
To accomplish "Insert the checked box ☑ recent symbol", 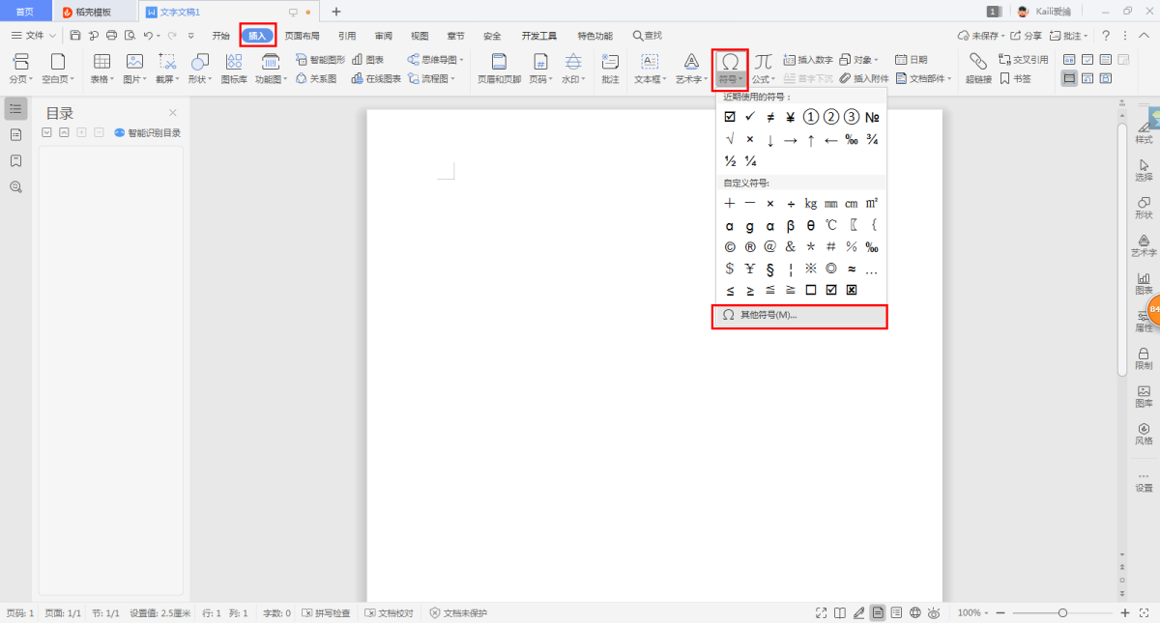I will (x=730, y=117).
